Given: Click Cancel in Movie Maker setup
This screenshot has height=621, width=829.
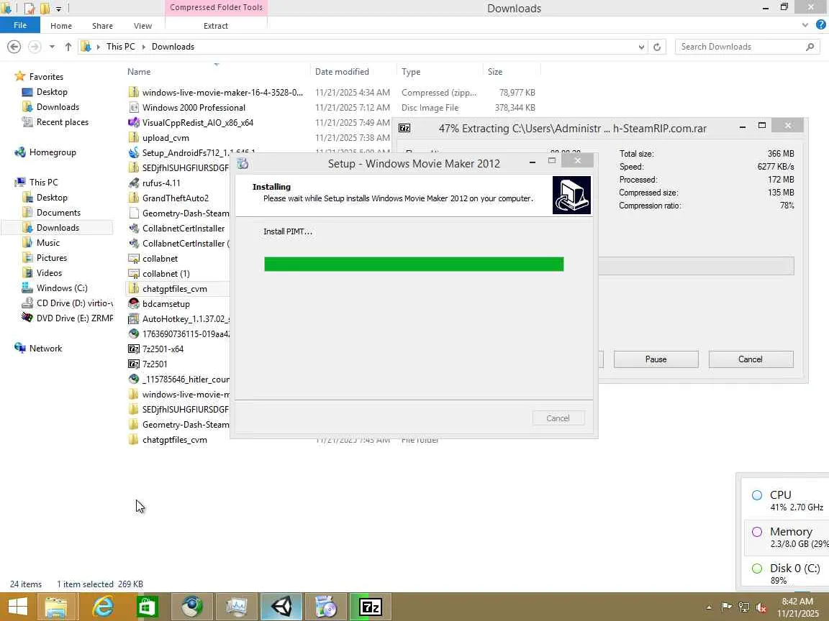Looking at the screenshot, I should pyautogui.click(x=558, y=418).
